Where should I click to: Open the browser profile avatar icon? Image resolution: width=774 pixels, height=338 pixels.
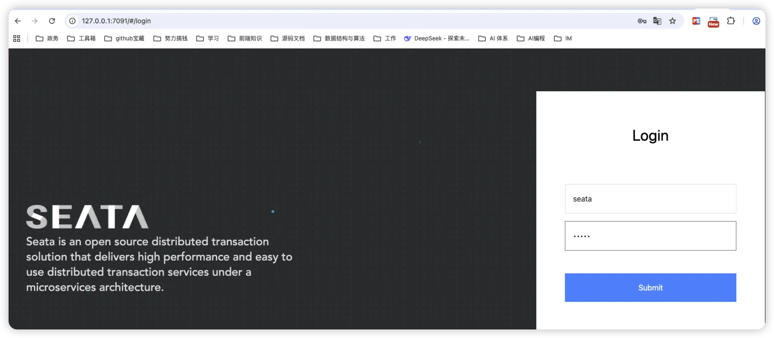pyautogui.click(x=756, y=21)
